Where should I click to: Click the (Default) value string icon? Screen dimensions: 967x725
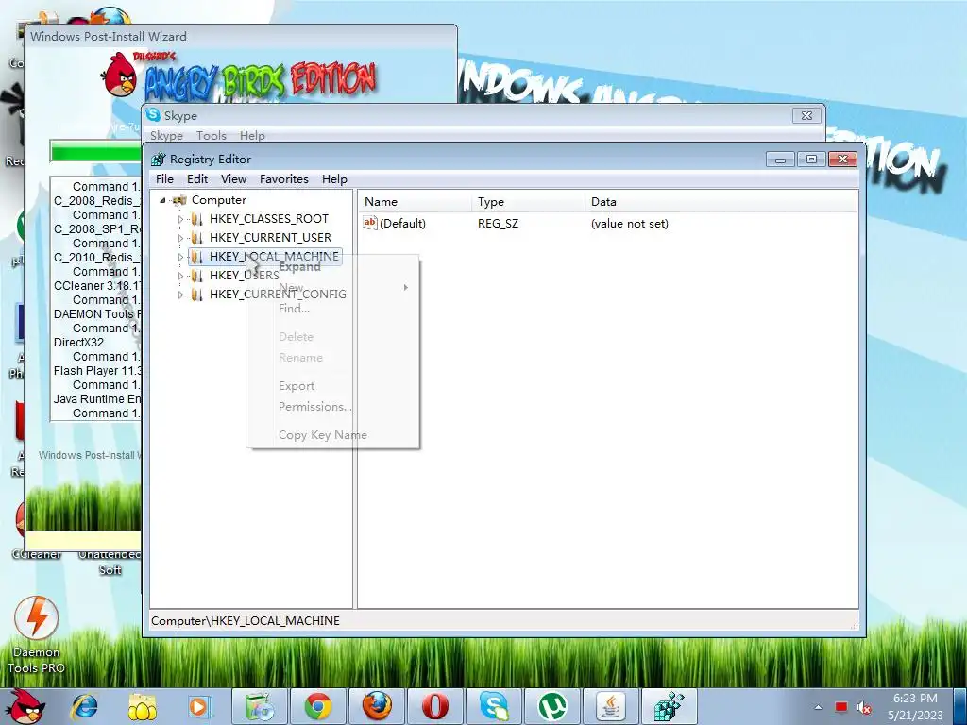370,223
